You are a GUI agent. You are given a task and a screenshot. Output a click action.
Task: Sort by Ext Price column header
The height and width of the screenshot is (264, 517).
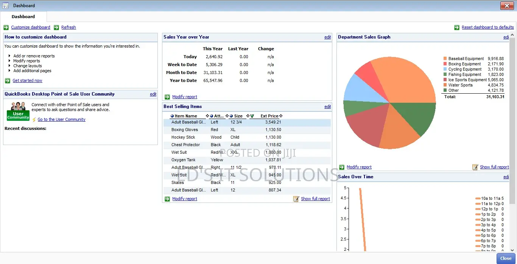coord(269,116)
